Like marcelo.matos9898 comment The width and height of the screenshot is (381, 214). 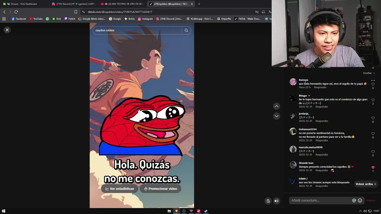373,152
